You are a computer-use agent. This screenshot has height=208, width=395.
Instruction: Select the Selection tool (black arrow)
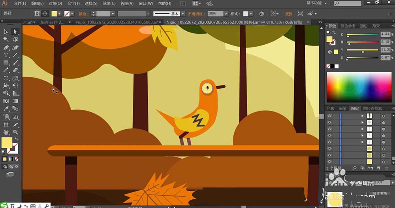pos(6,32)
